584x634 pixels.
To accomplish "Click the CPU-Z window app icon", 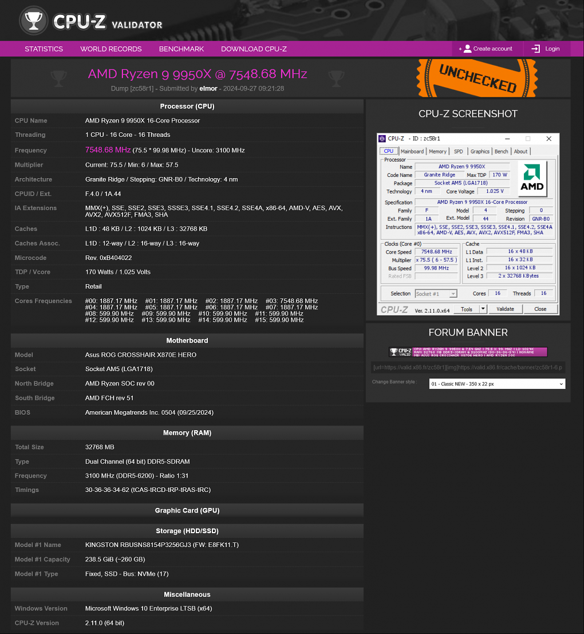I will pos(382,139).
